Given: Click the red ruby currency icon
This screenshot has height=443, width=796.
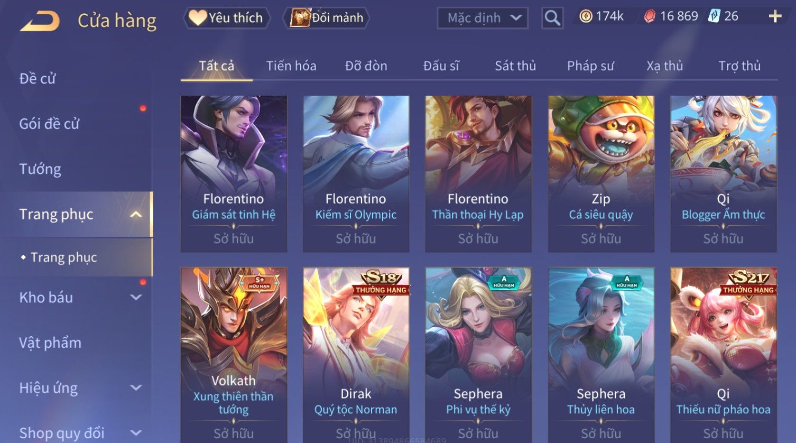Looking at the screenshot, I should click(650, 16).
